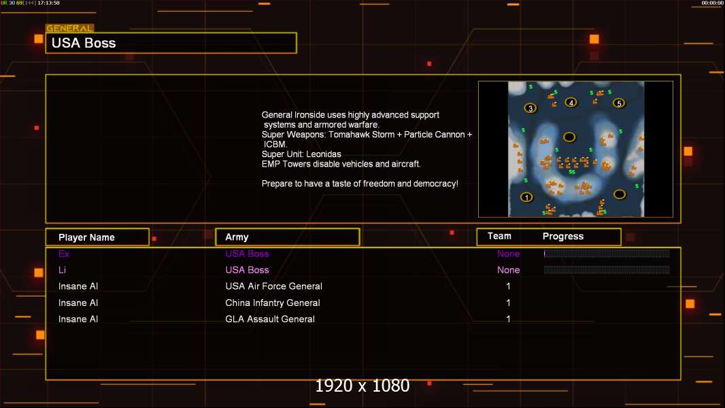The width and height of the screenshot is (725, 408).
Task: Click Super Unit: Leonidas text
Action: [301, 154]
